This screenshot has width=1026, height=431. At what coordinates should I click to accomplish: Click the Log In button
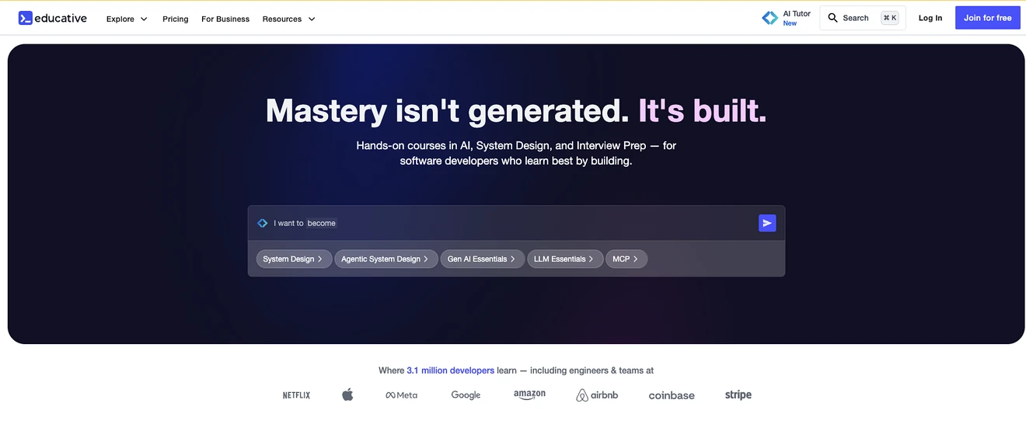click(930, 18)
